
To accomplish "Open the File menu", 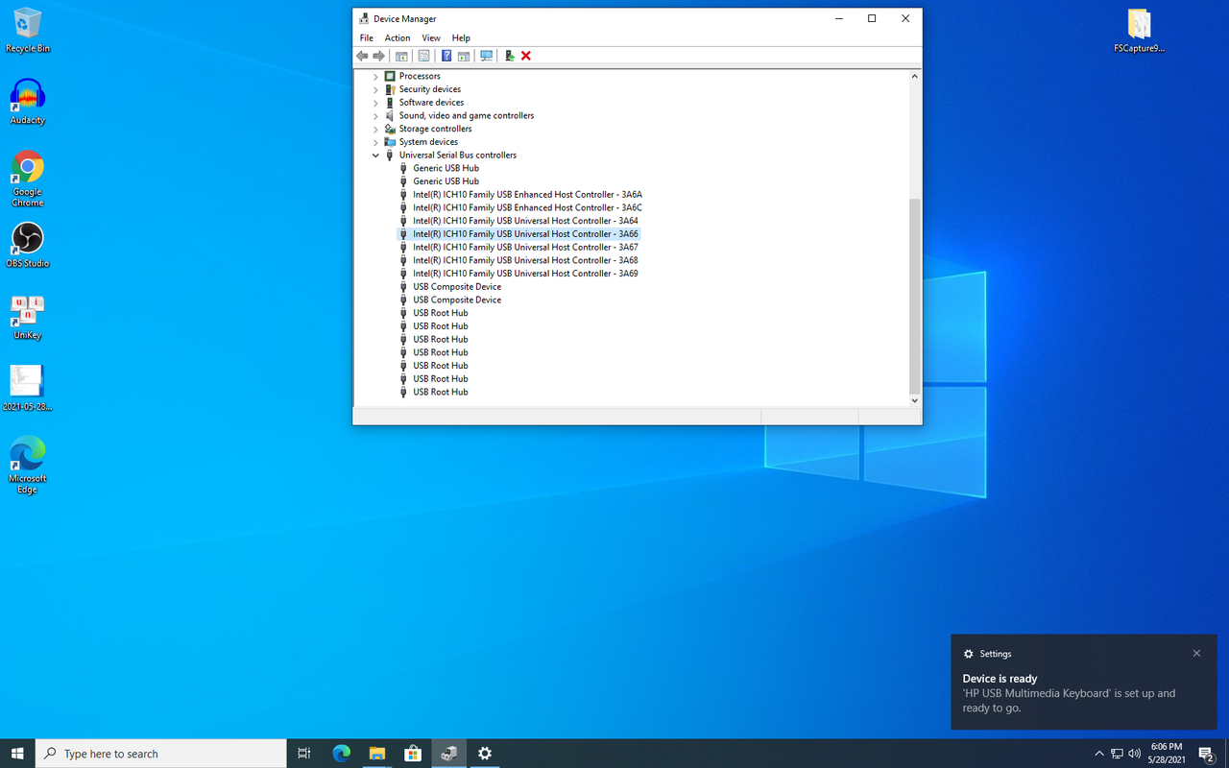I will point(366,38).
